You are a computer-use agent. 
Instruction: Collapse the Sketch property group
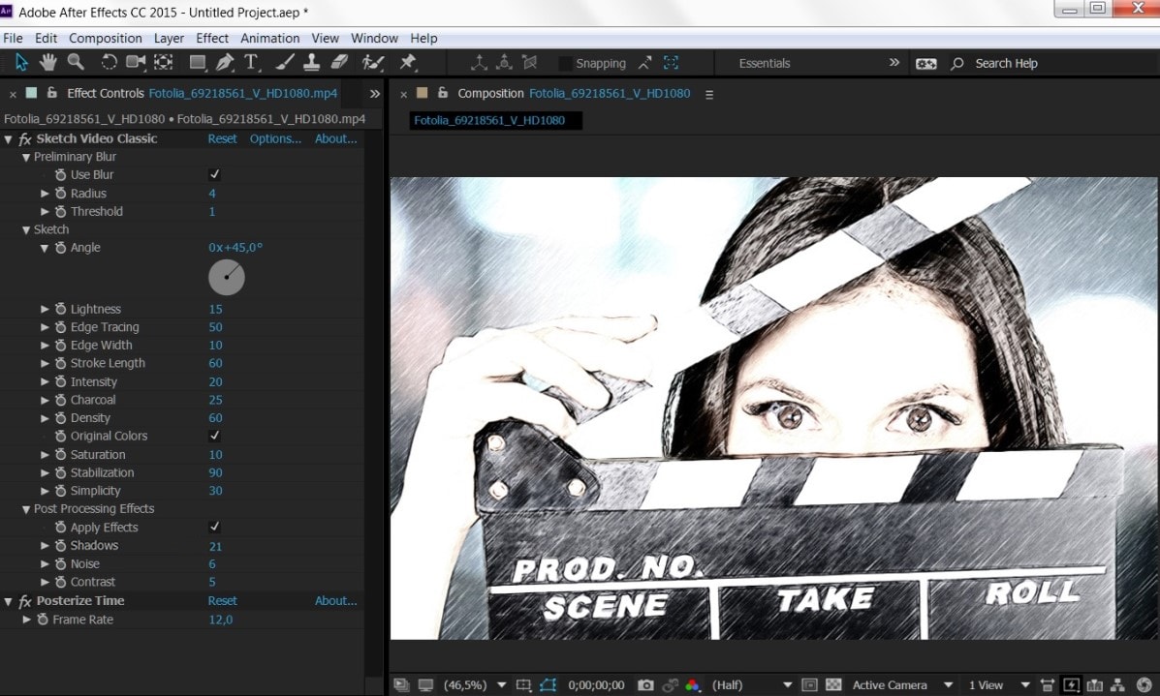[26, 229]
